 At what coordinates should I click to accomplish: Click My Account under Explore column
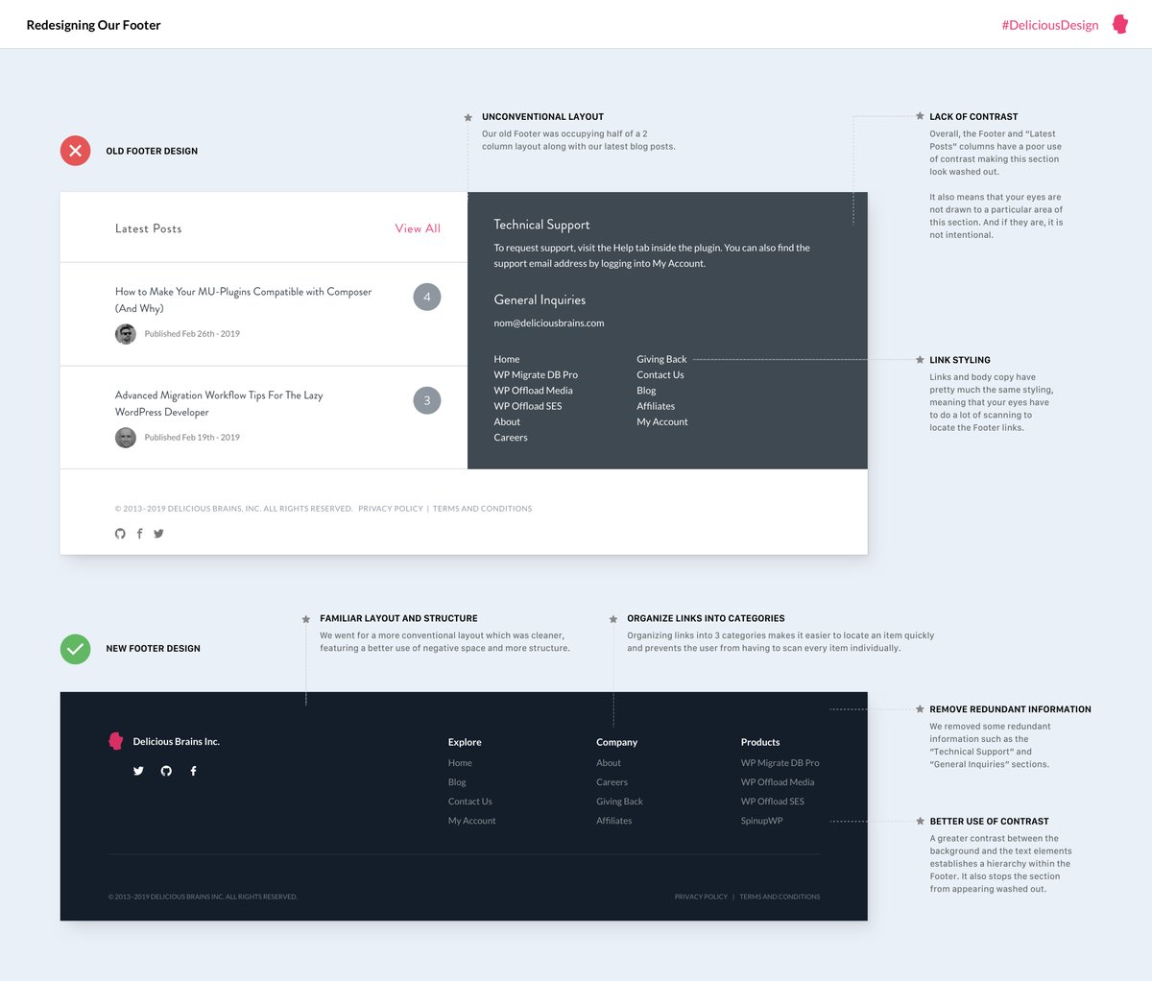tap(472, 821)
